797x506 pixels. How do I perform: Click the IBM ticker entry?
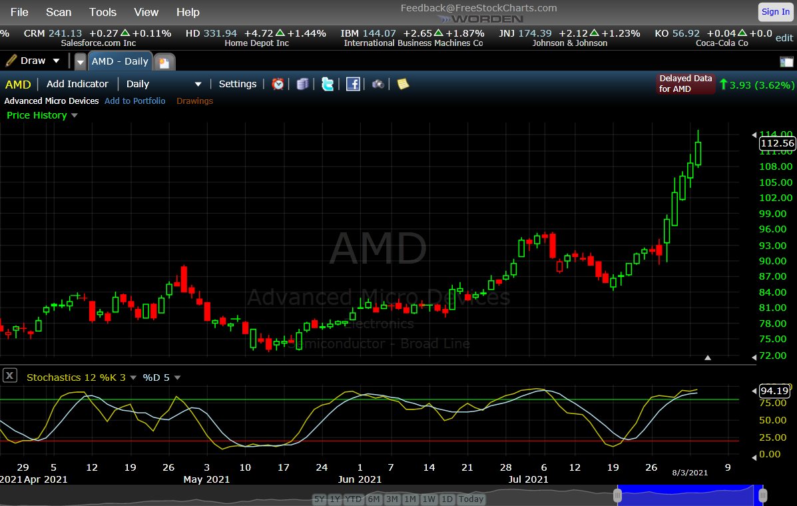(x=413, y=38)
